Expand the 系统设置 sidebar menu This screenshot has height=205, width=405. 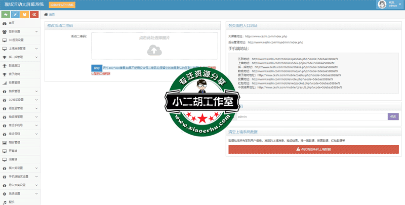[x=19, y=193]
